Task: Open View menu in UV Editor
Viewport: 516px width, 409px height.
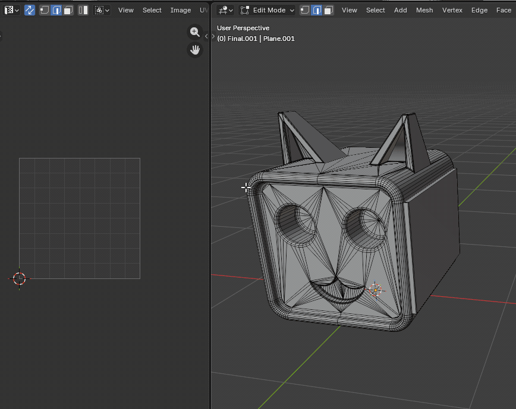Action: 125,10
